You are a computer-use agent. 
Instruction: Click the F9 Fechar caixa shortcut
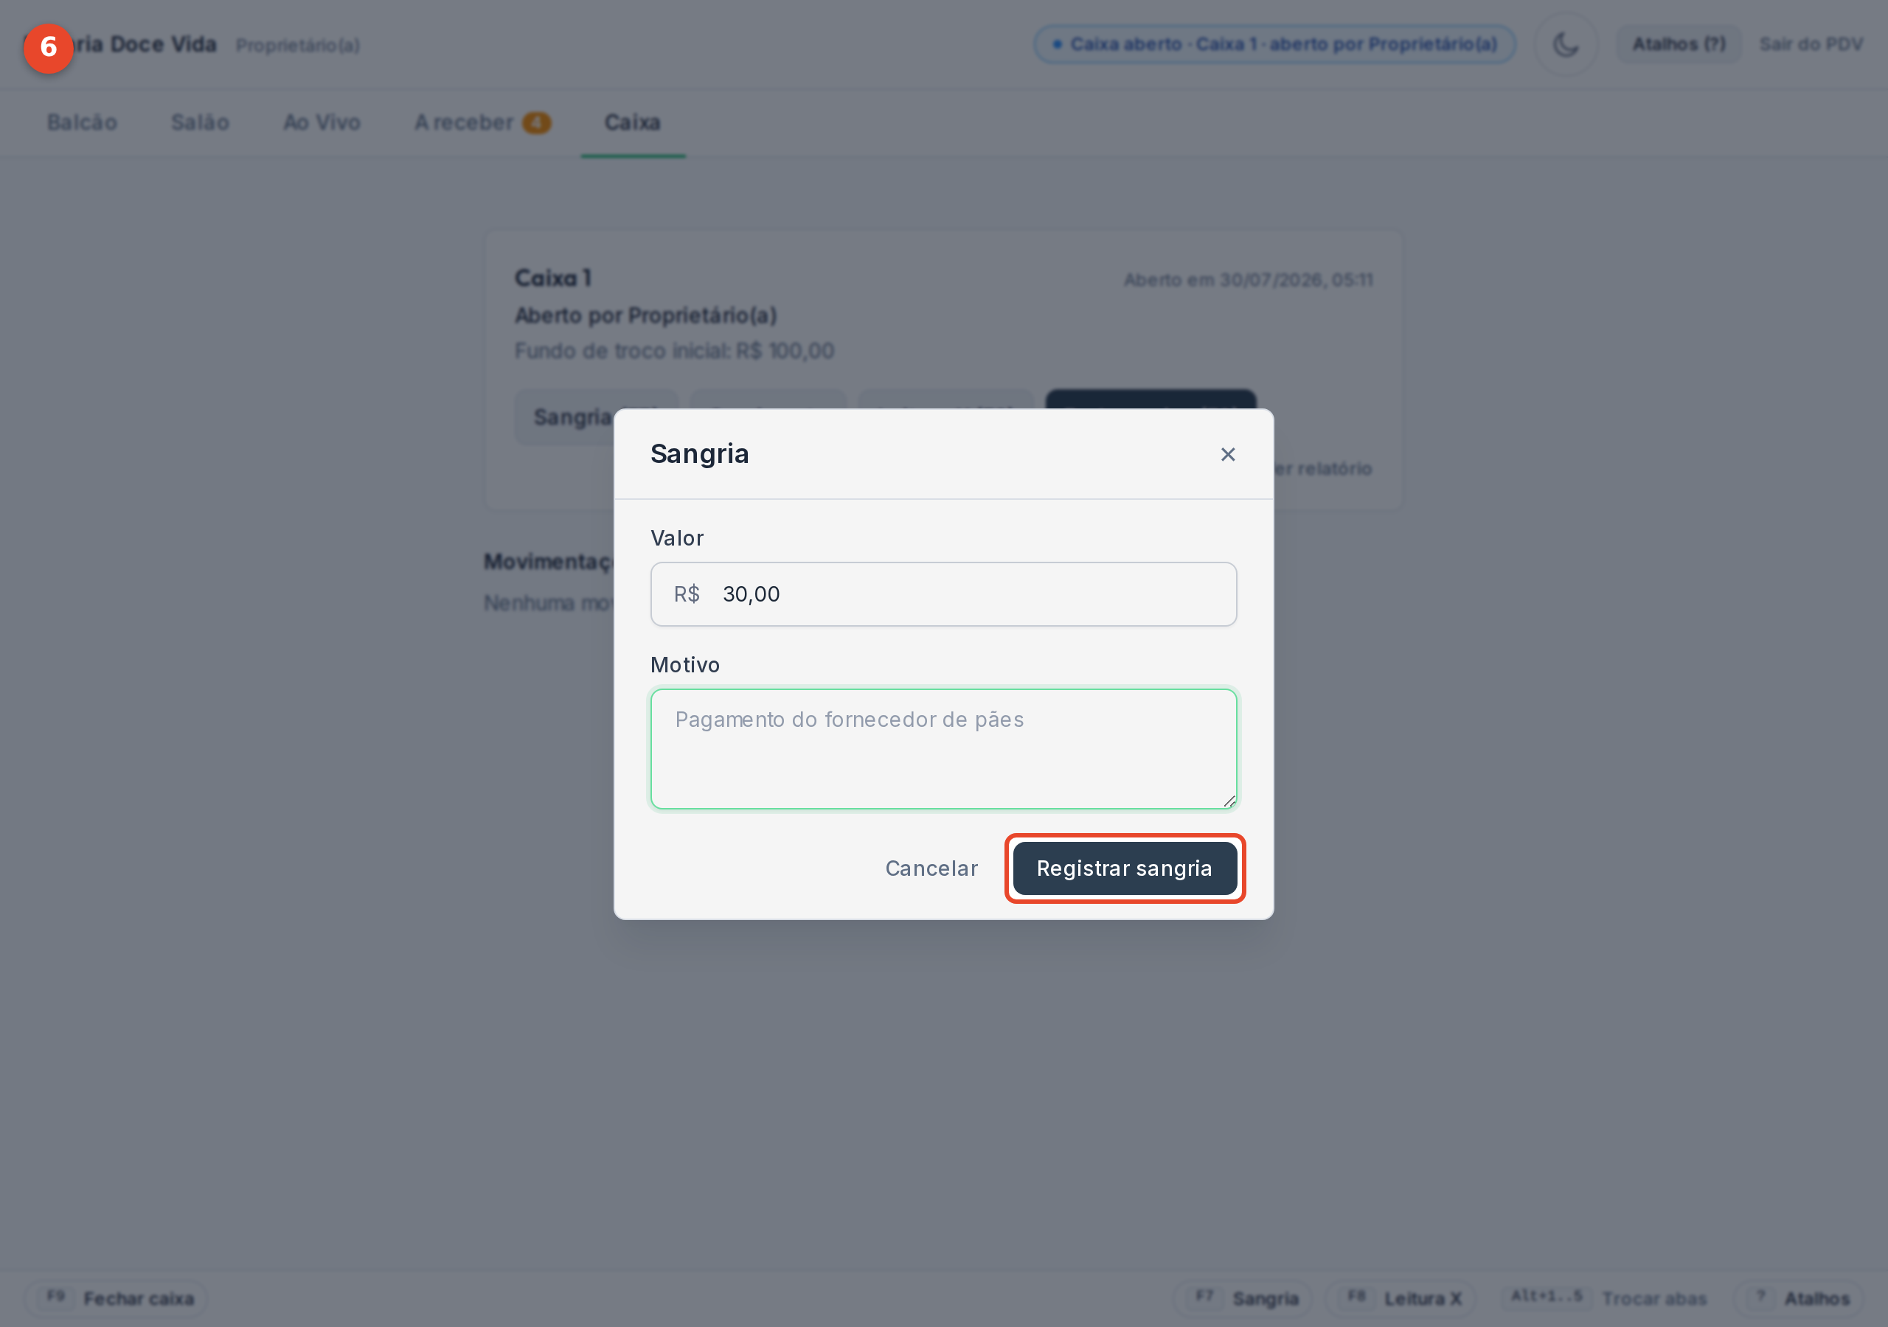(116, 1298)
